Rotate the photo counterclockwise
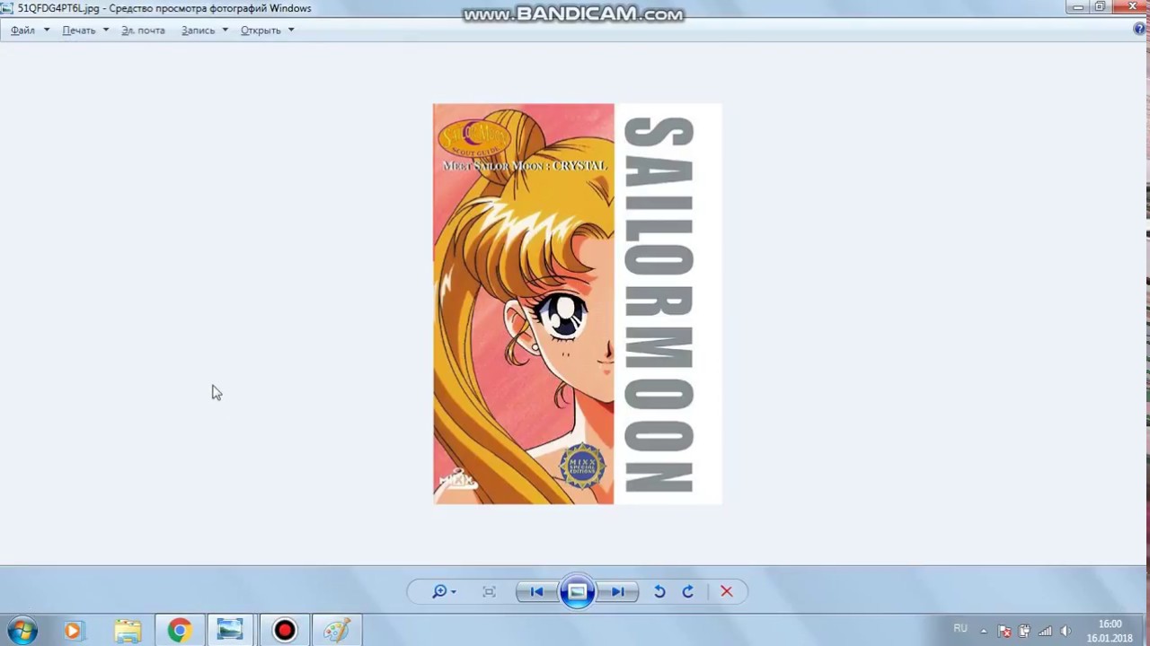This screenshot has width=1150, height=646. 659,591
